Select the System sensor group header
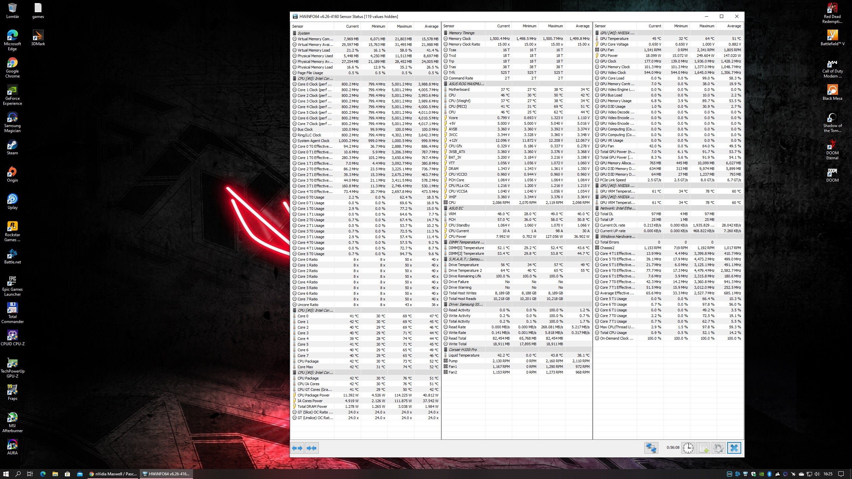The width and height of the screenshot is (852, 479). coord(365,33)
